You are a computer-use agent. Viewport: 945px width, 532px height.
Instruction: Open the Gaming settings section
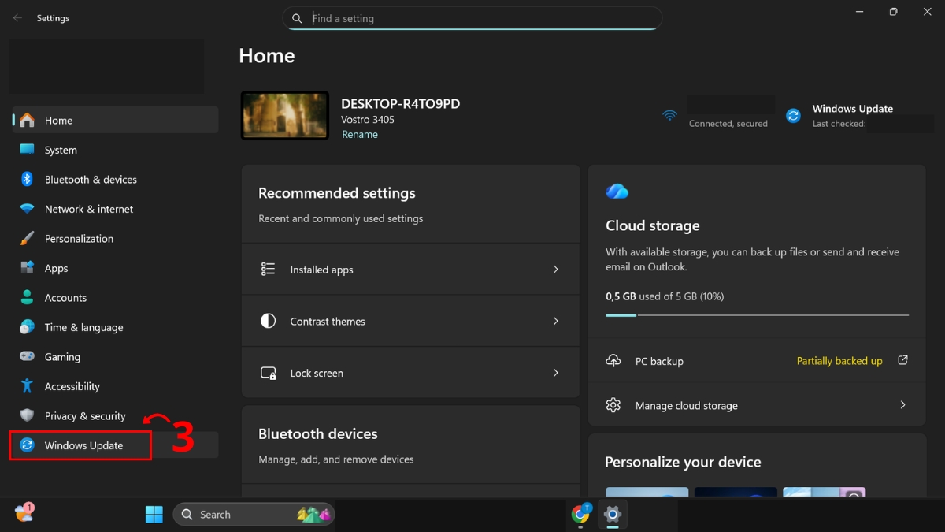(x=27, y=356)
